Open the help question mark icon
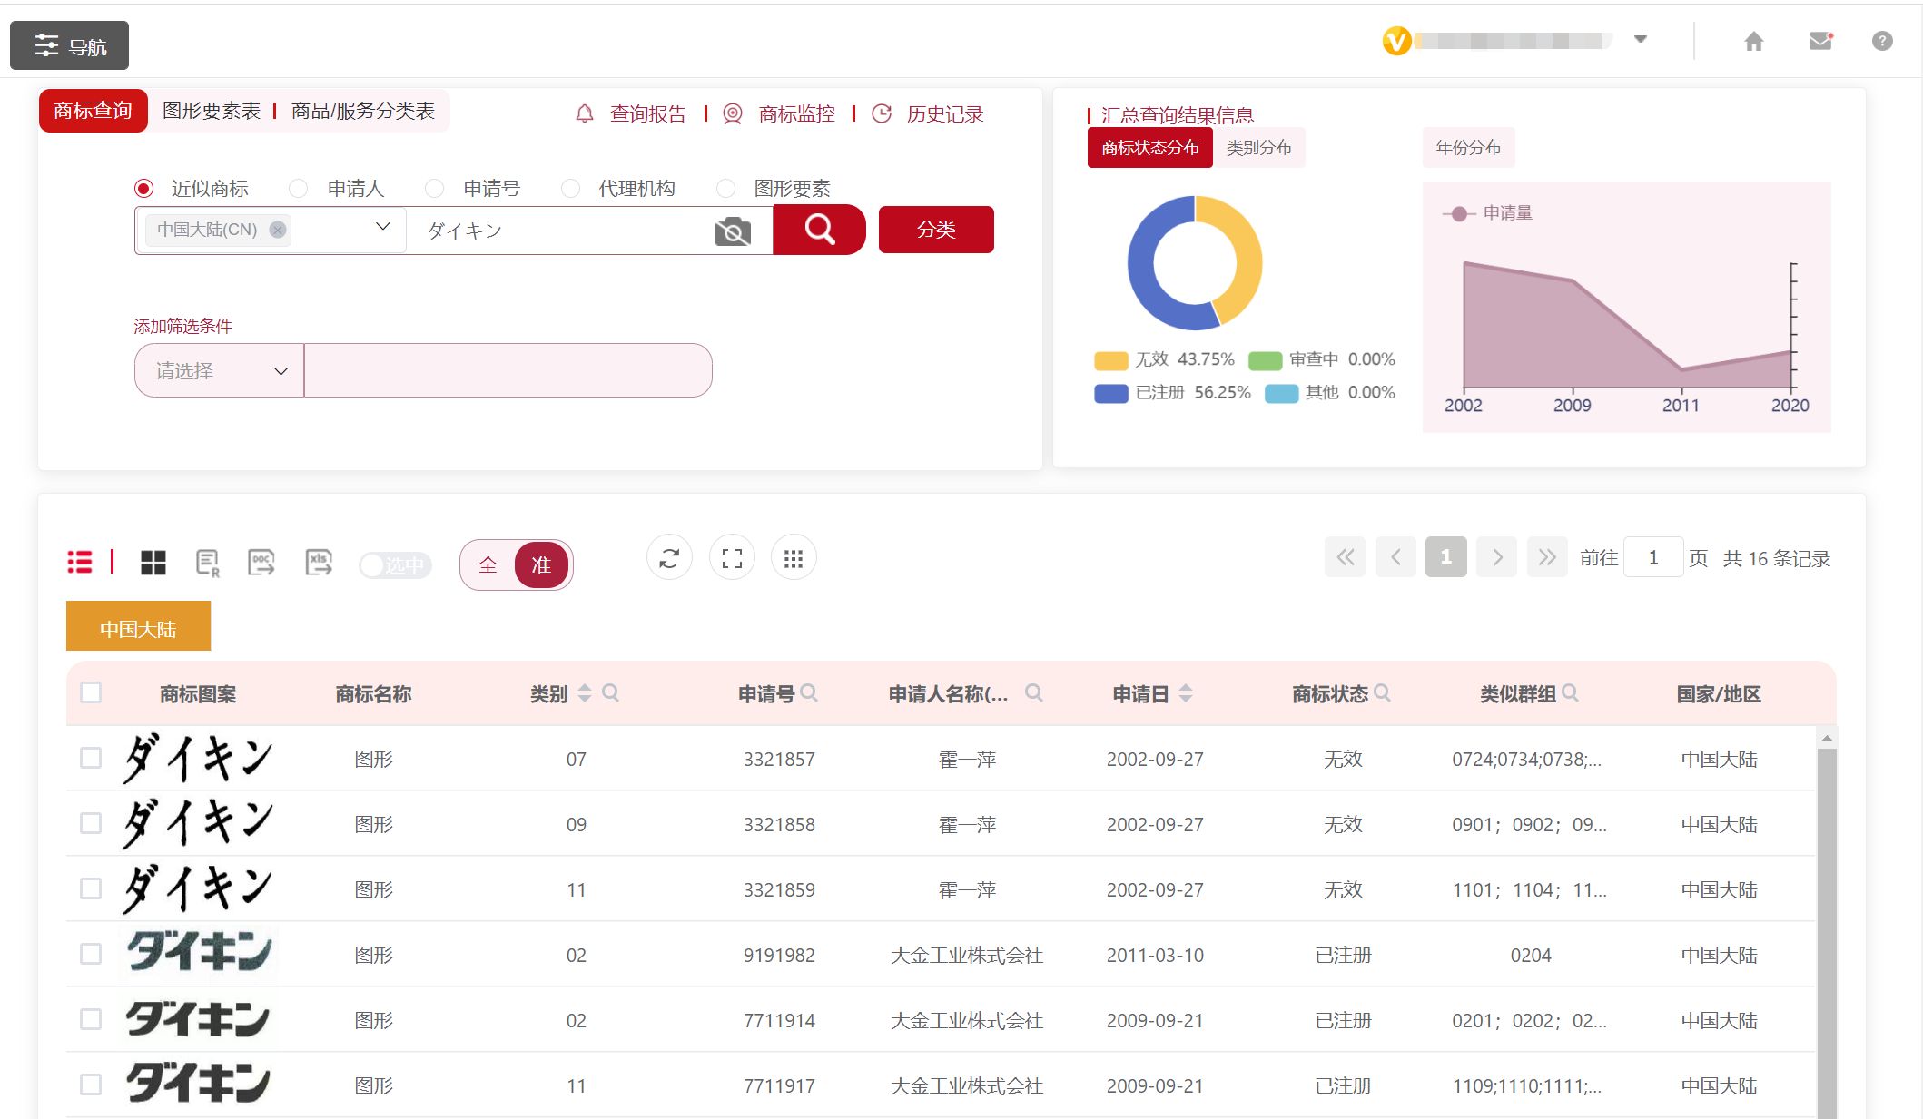1923x1119 pixels. coord(1882,41)
